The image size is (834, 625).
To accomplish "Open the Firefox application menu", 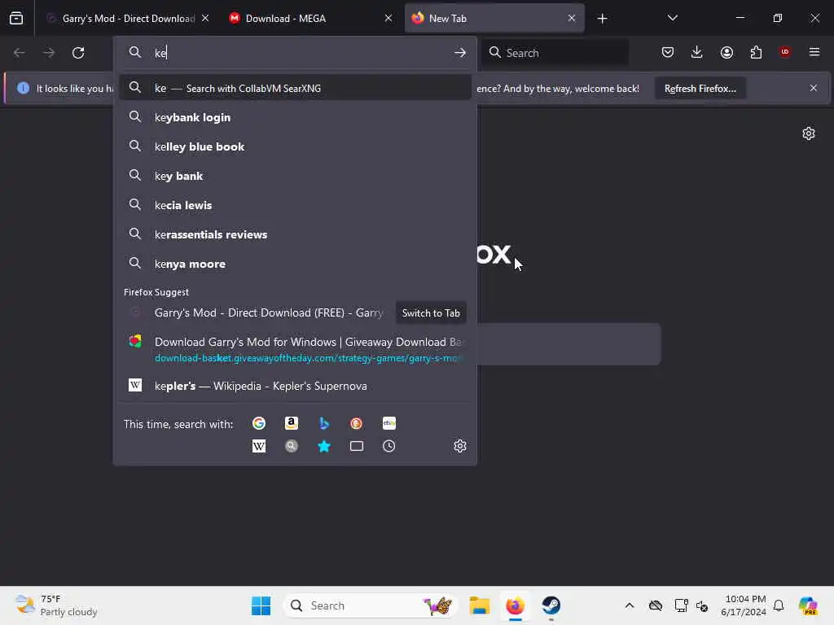I will (814, 52).
